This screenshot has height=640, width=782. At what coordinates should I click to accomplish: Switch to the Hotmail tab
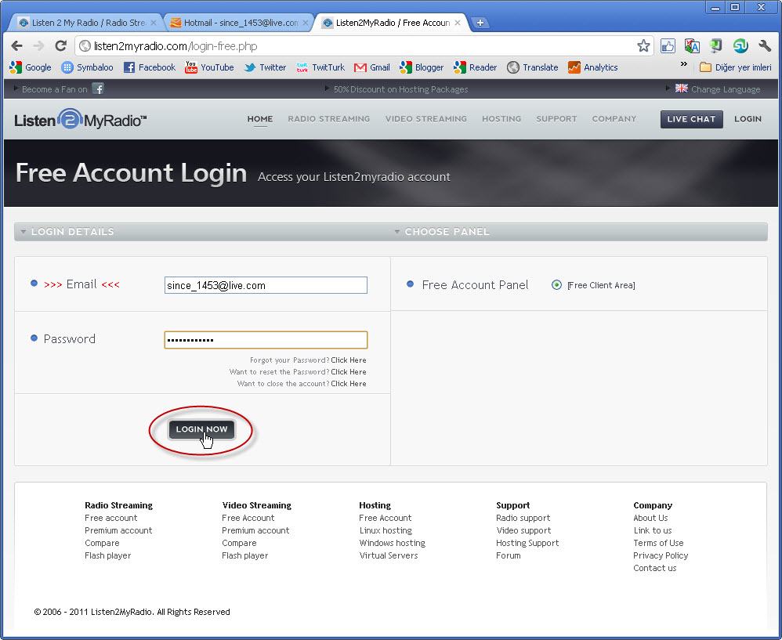pos(240,23)
